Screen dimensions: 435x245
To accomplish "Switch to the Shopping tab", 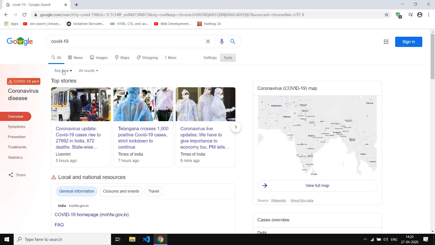I will (147, 58).
